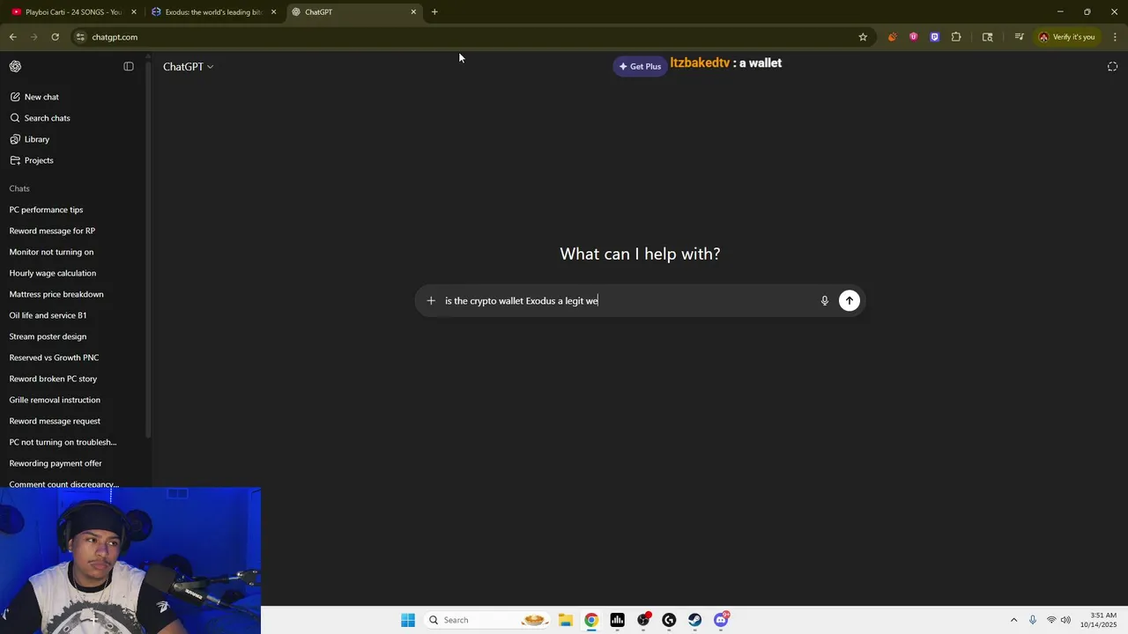Open the Extensions puzzle menu
The height and width of the screenshot is (634, 1128).
click(x=956, y=37)
